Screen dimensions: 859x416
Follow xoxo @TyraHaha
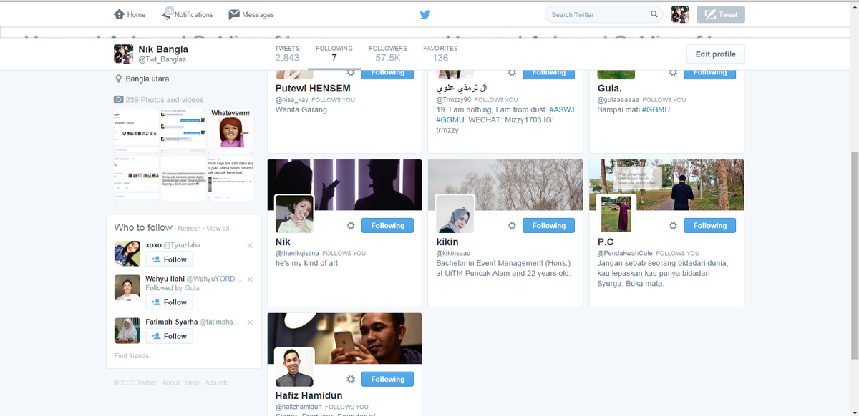click(x=169, y=259)
